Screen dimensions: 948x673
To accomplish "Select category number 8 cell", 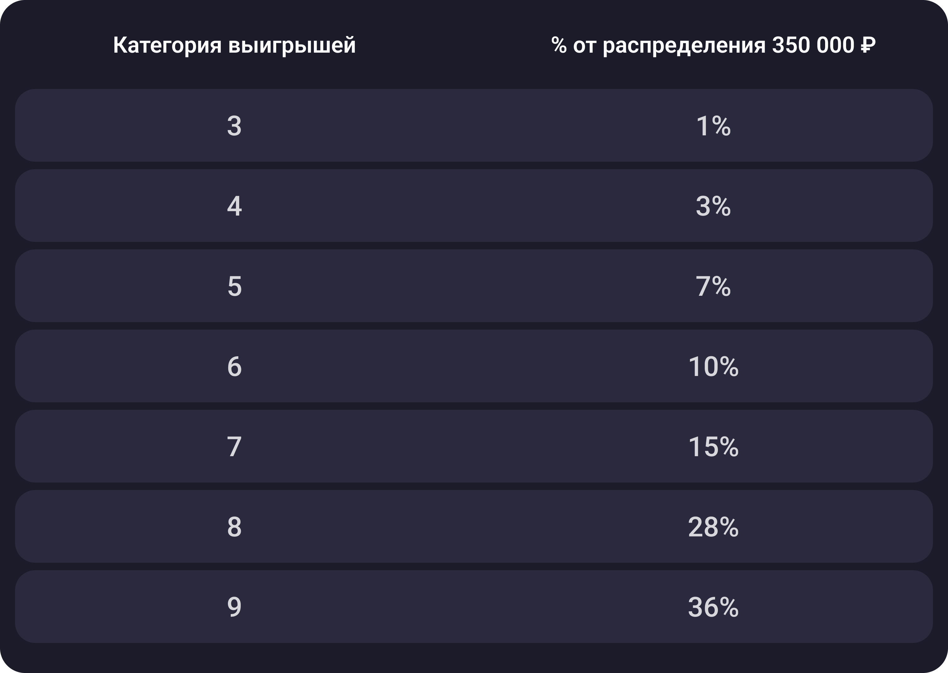I will 234,527.
